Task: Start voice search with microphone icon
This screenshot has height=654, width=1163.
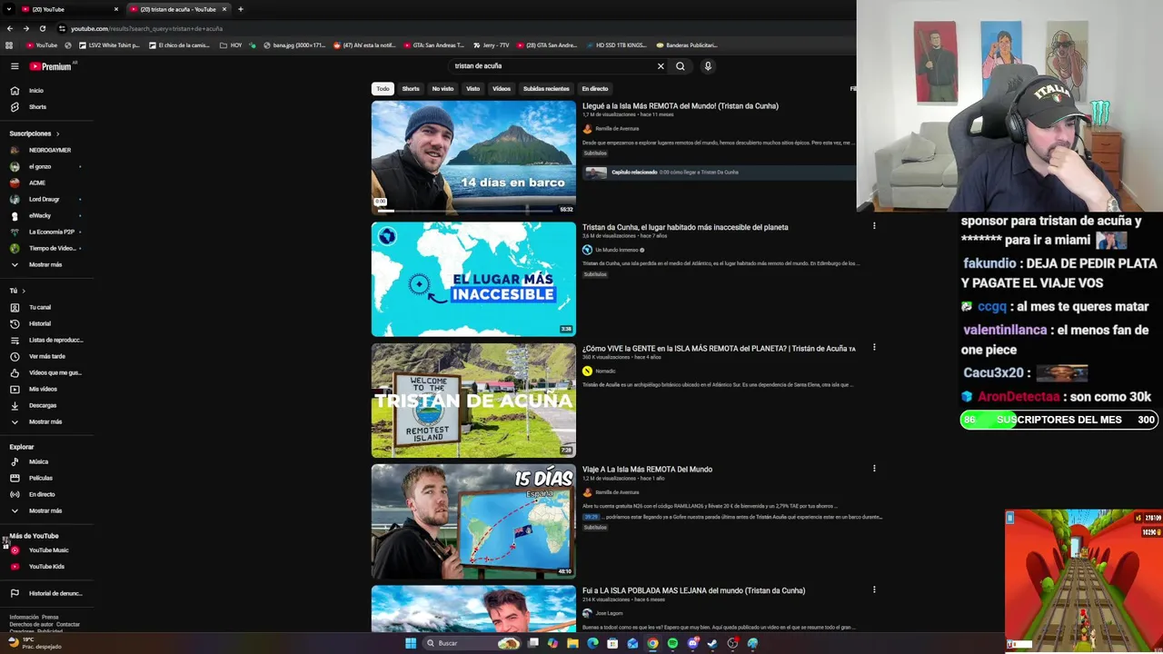Action: [x=708, y=66]
